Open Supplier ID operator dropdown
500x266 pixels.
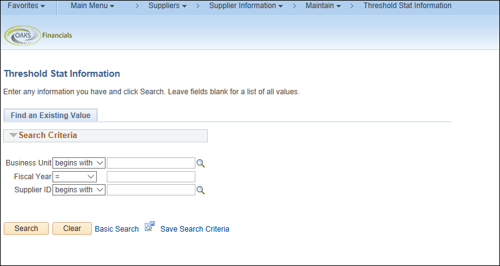coord(79,190)
